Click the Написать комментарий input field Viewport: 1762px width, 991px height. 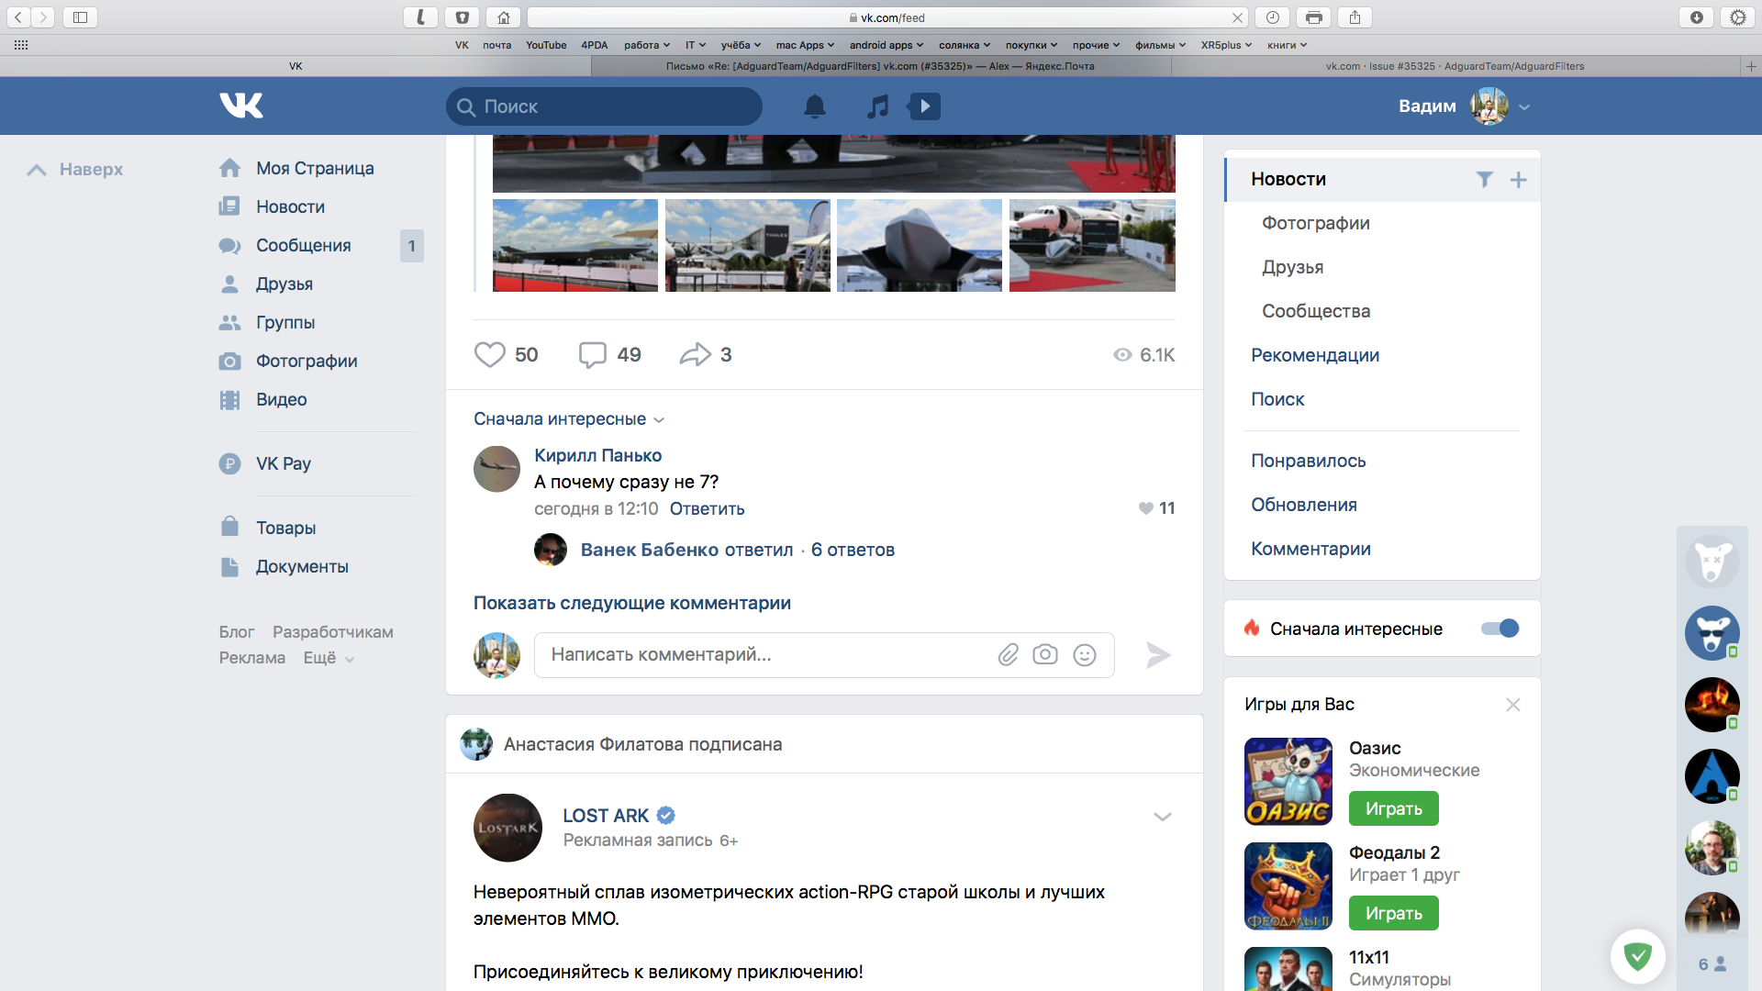[x=762, y=655]
